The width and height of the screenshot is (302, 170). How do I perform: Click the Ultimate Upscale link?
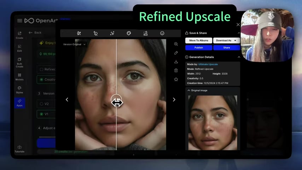pyautogui.click(x=208, y=64)
